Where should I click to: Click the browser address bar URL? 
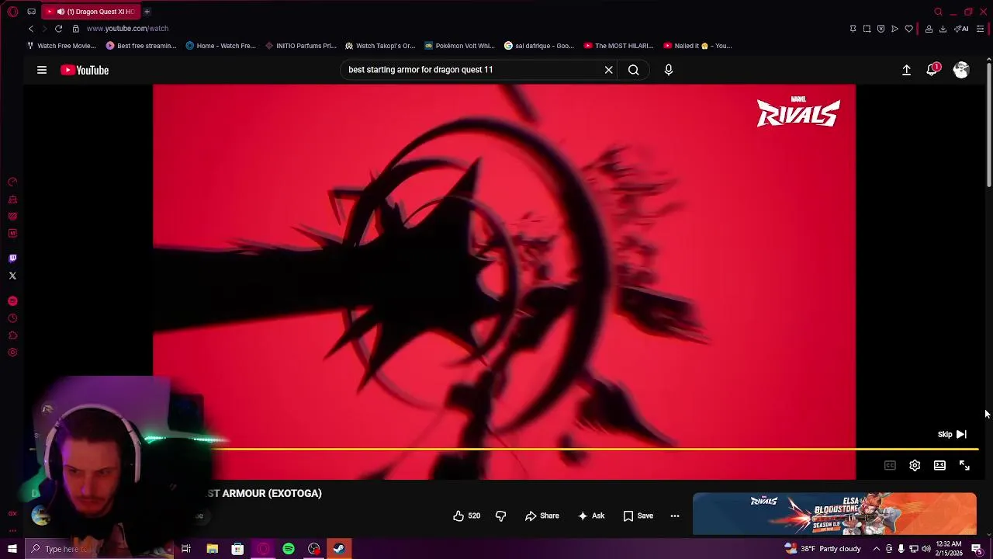pyautogui.click(x=127, y=29)
